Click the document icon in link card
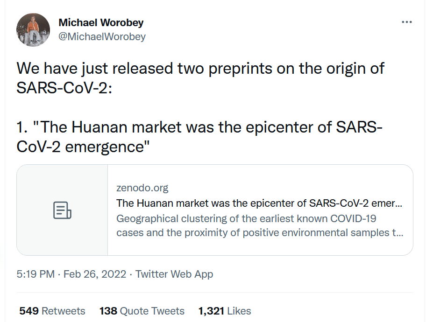This screenshot has width=426, height=322. tap(62, 210)
